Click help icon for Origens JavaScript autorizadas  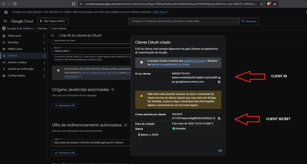[x=113, y=89]
